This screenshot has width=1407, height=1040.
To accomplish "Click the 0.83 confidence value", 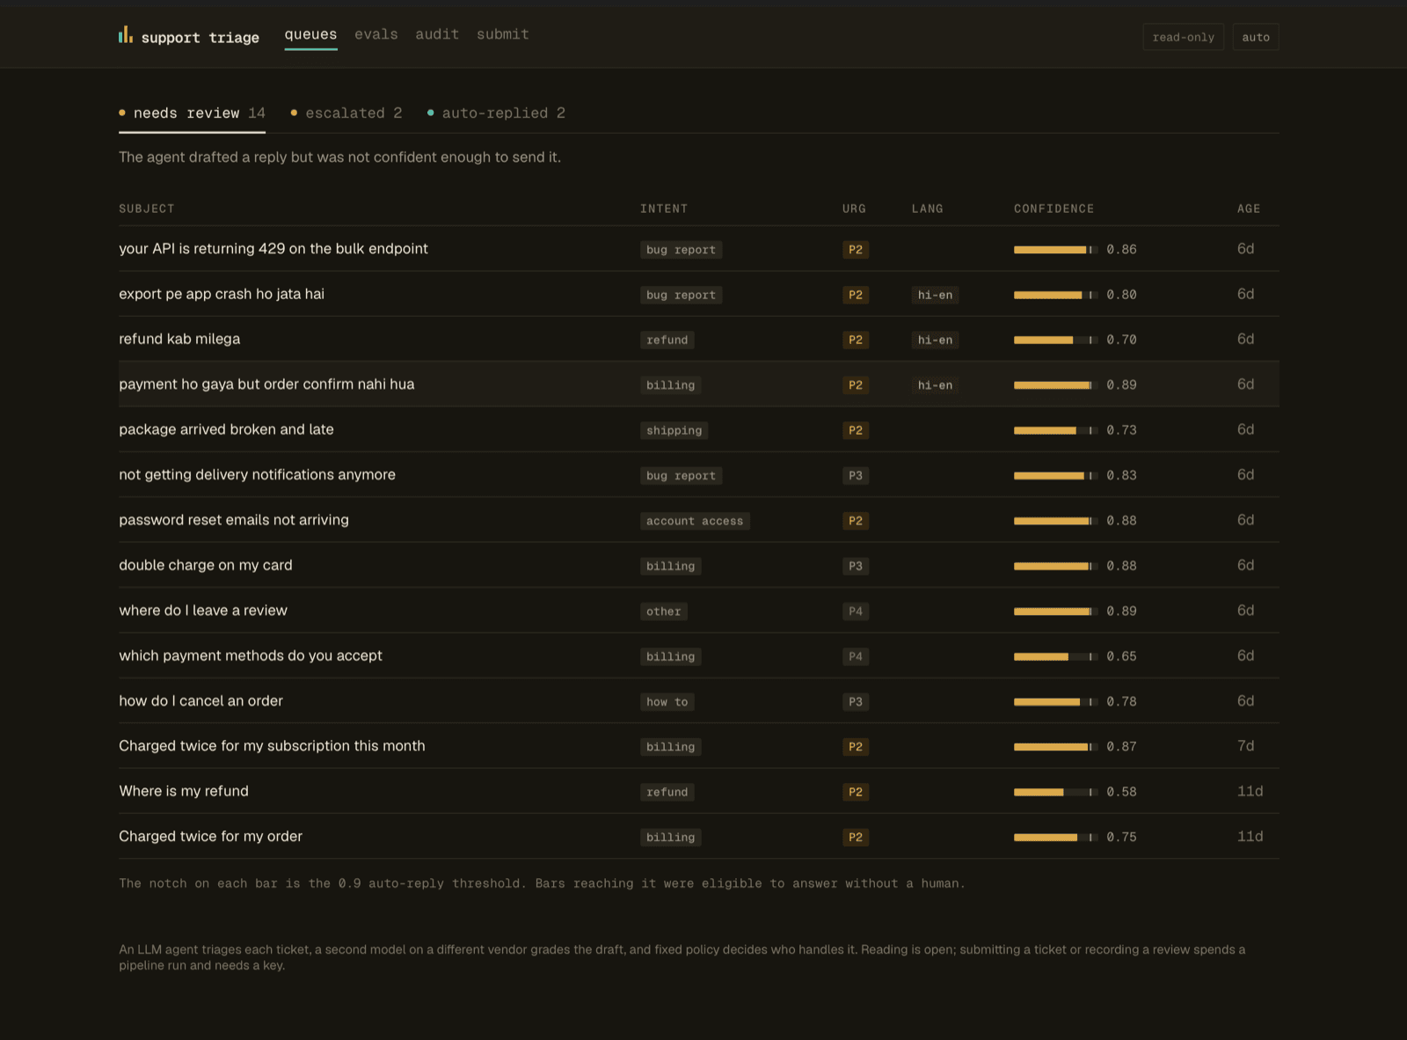I will pos(1121,475).
